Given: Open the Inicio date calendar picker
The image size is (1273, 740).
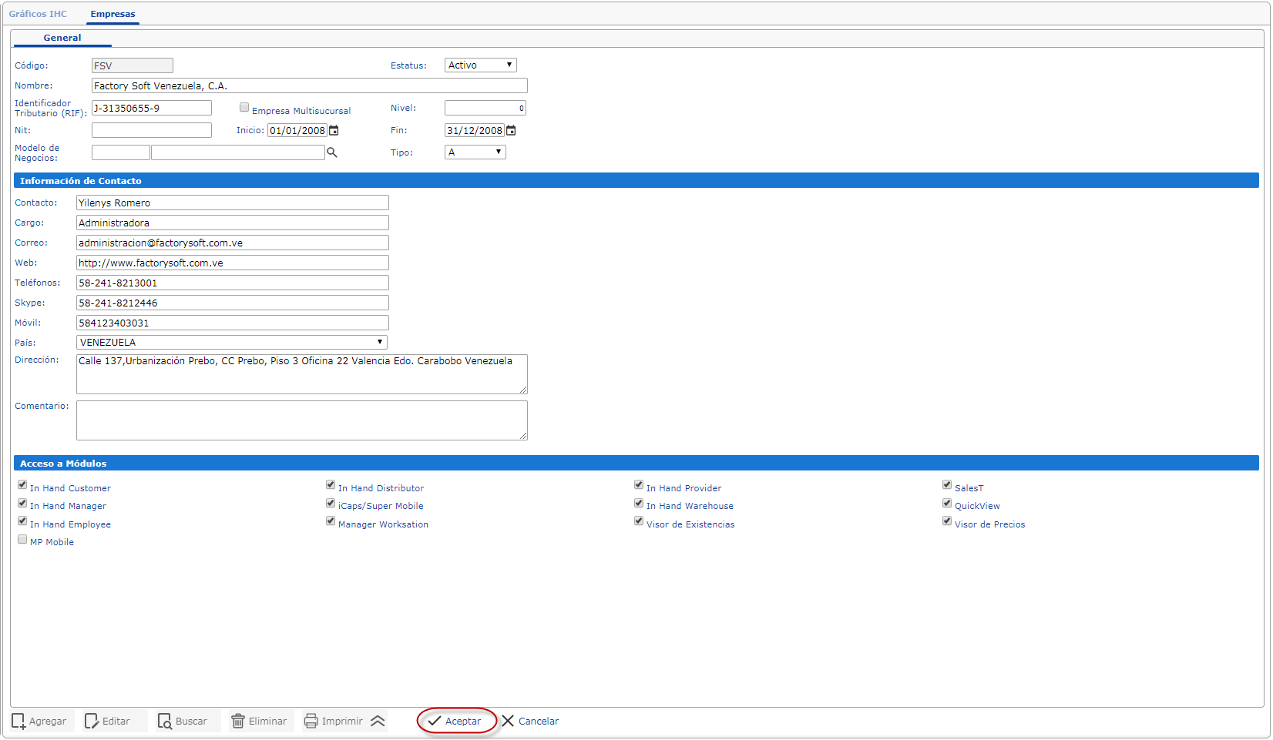Looking at the screenshot, I should (334, 131).
